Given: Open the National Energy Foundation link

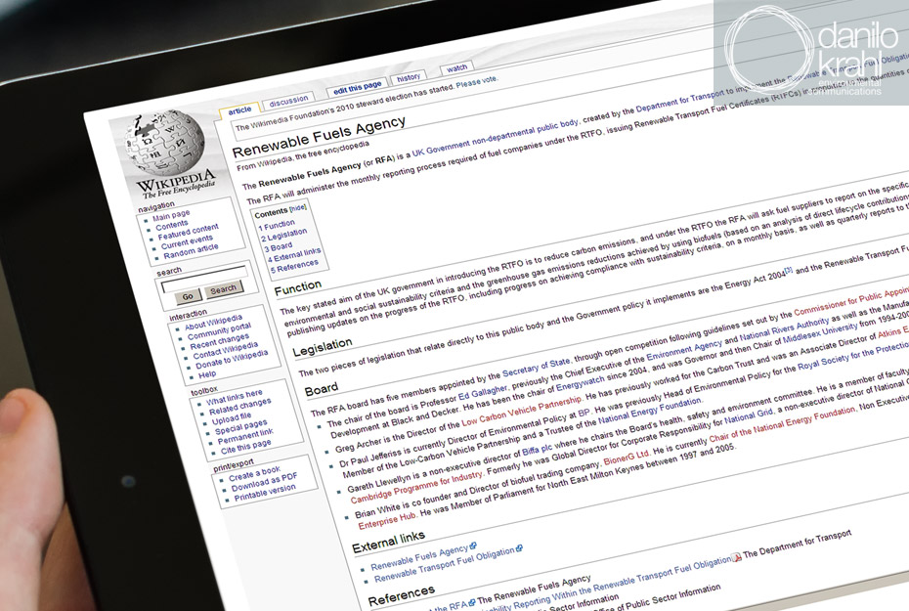Looking at the screenshot, I should tap(649, 411).
